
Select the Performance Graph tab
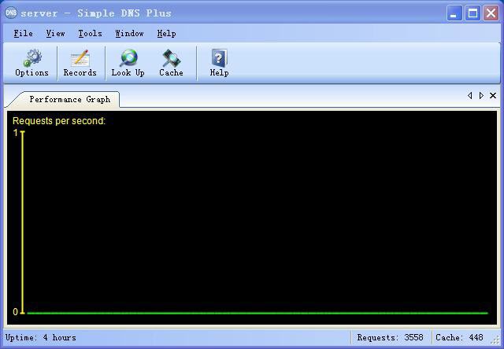69,99
